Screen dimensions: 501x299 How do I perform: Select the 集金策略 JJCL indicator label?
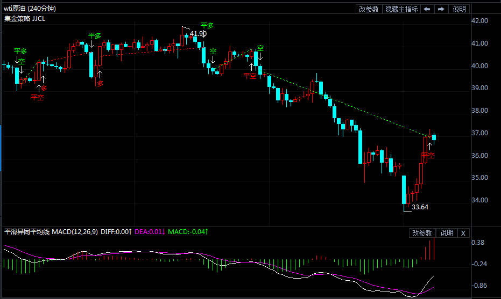pyautogui.click(x=25, y=18)
